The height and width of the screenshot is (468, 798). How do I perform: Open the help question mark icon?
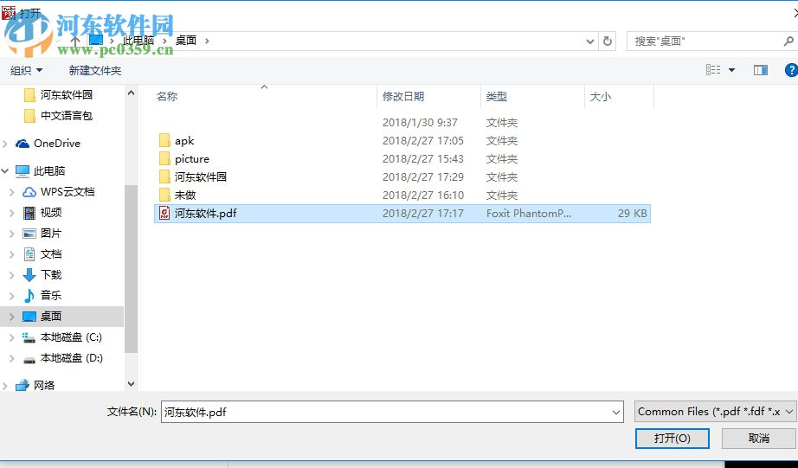pyautogui.click(x=791, y=70)
